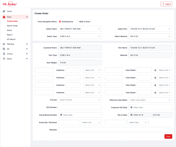
Task: Click the Logout button
Action: coord(166,4)
